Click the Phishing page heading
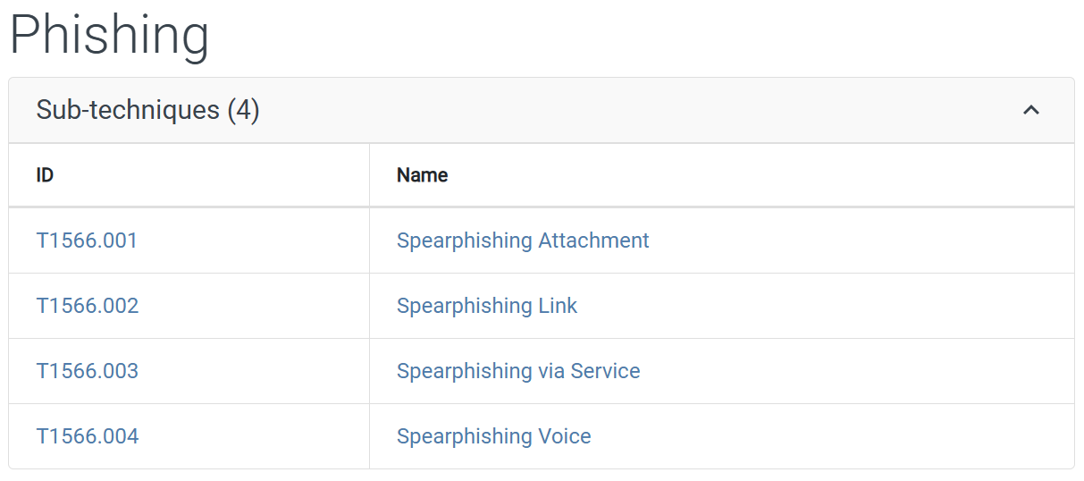This screenshot has height=481, width=1084. point(109,36)
